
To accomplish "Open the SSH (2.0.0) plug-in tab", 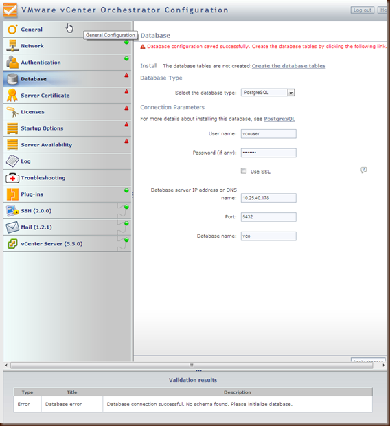I will tap(67, 211).
